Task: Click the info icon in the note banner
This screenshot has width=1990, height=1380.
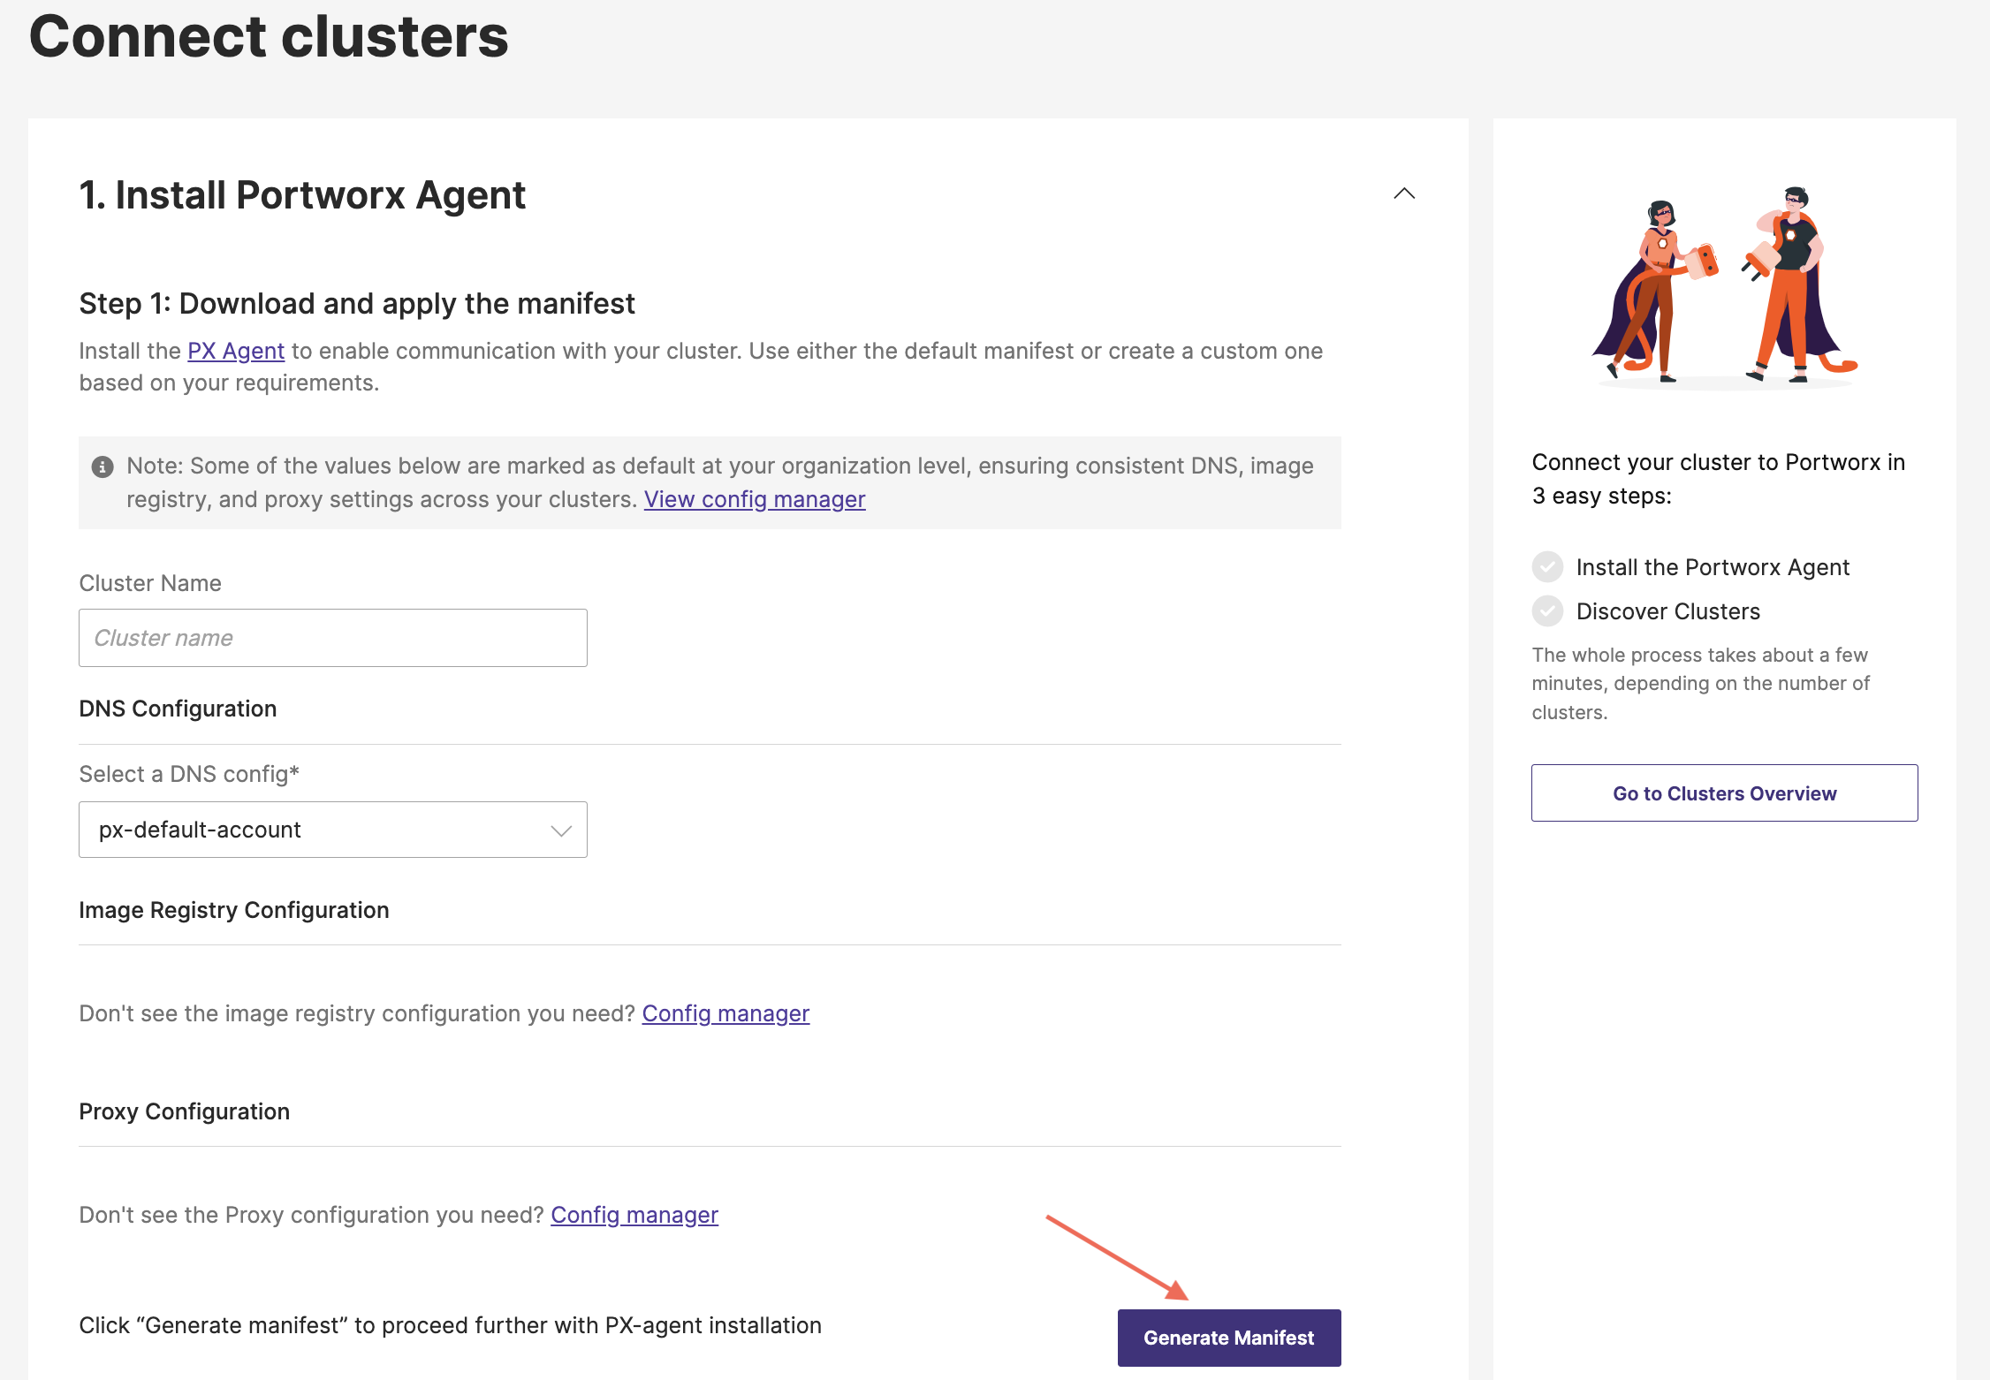Action: [x=103, y=466]
